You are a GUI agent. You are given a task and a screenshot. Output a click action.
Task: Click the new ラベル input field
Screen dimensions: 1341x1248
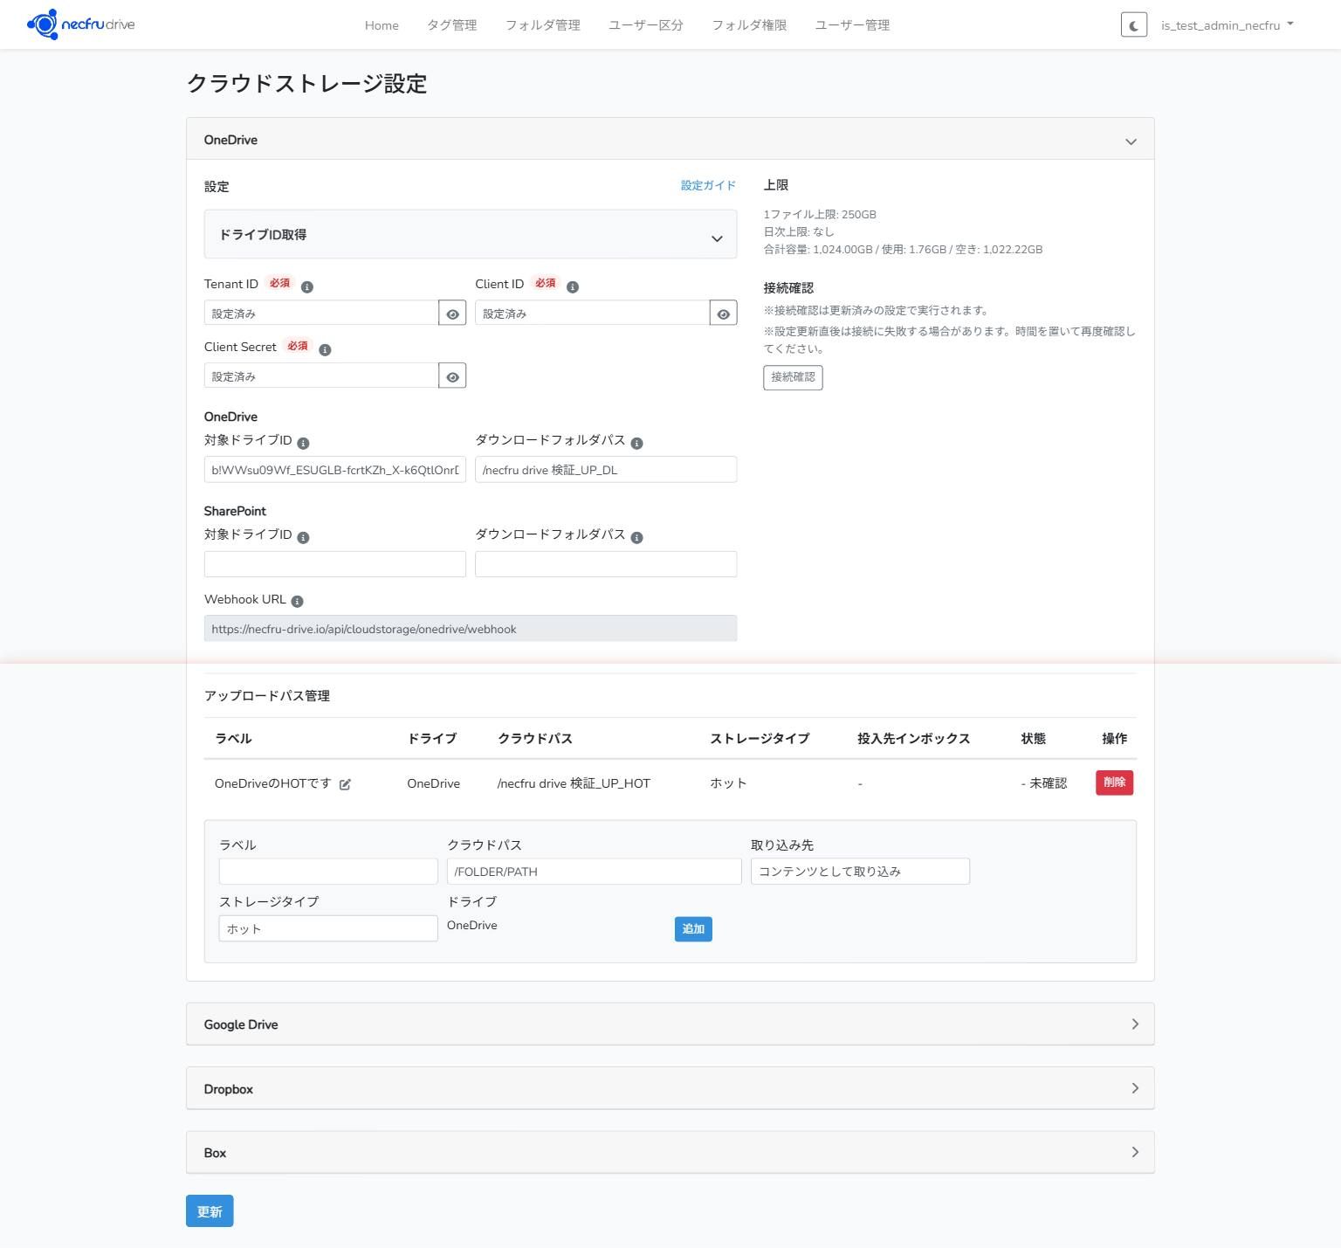click(x=328, y=872)
